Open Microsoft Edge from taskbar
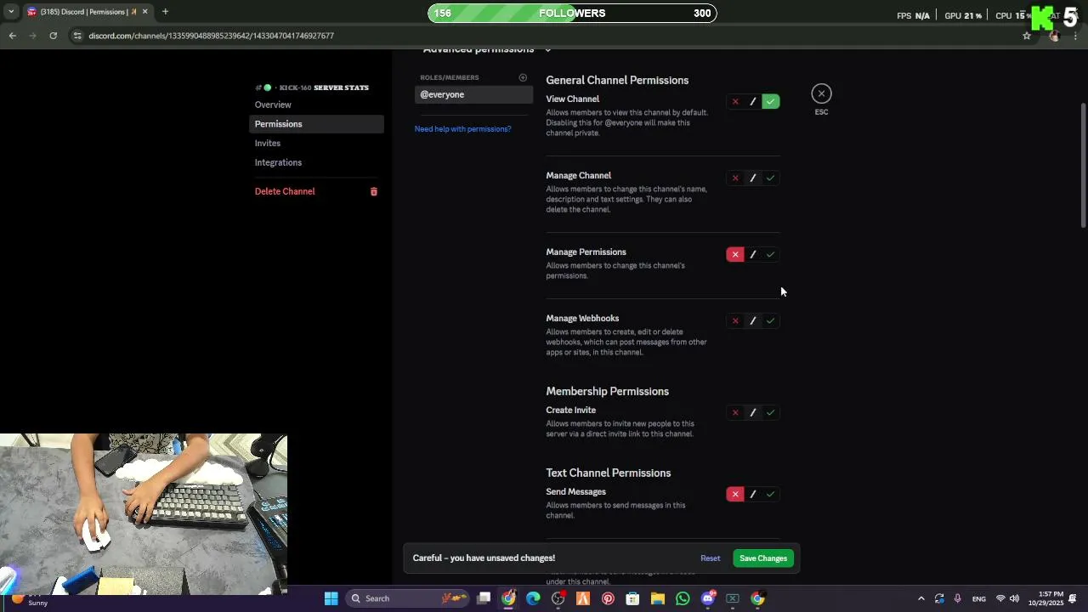The image size is (1088, 612). [x=533, y=598]
